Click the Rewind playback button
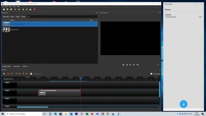The height and width of the screenshot is (116, 206). coord(127,65)
